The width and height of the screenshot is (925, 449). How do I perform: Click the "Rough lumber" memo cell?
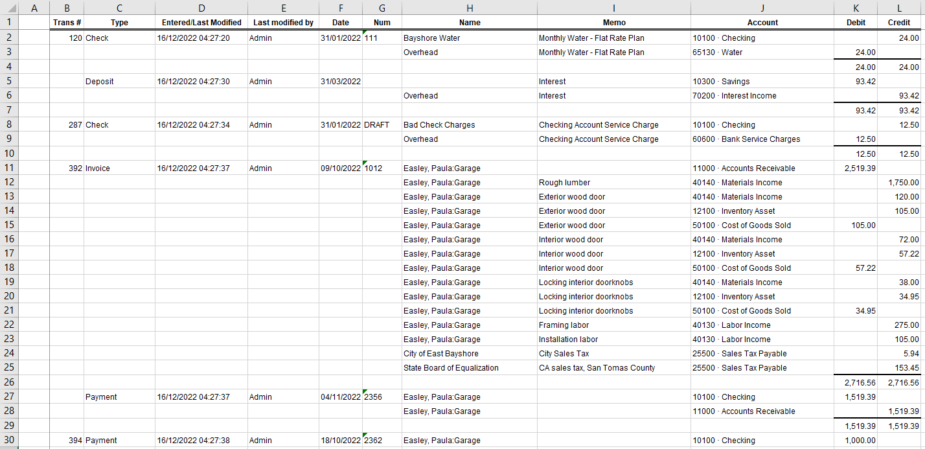(564, 183)
